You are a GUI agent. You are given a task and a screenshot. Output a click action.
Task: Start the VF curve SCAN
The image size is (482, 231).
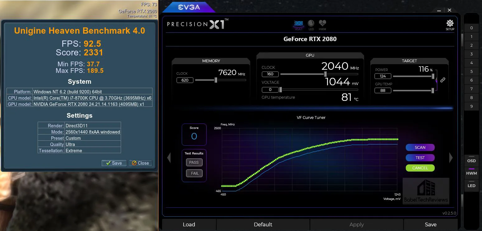(x=420, y=147)
